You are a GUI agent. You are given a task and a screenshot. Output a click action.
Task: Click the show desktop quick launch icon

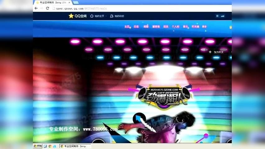pos(45,146)
